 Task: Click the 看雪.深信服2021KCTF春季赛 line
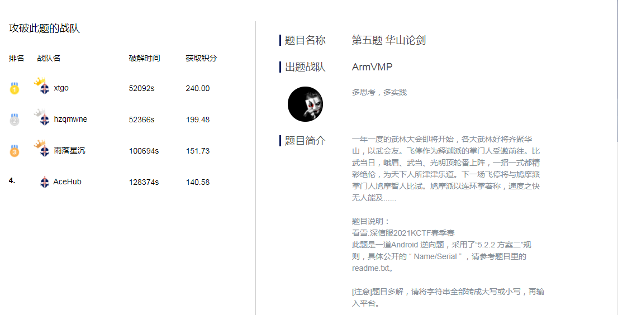(403, 233)
